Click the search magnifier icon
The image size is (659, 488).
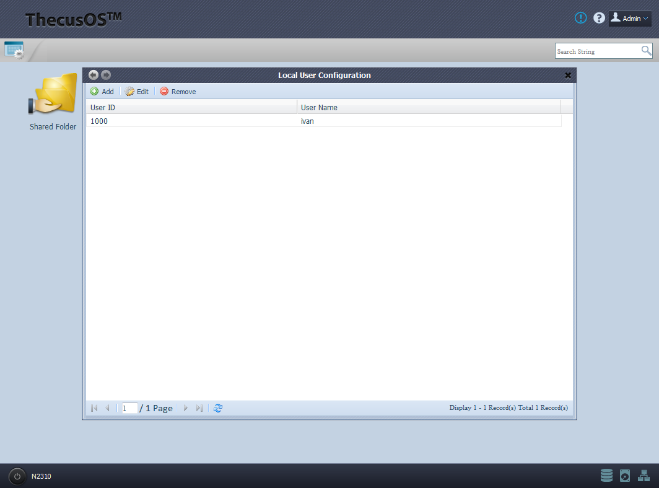coord(646,51)
